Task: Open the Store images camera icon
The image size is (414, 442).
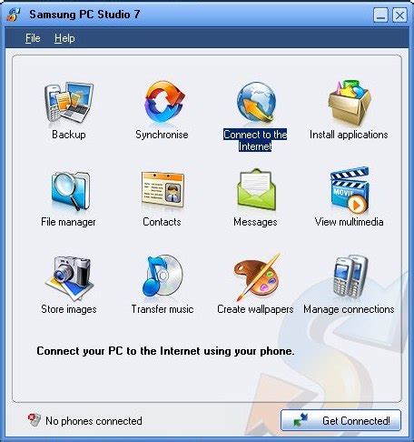Action: point(70,277)
